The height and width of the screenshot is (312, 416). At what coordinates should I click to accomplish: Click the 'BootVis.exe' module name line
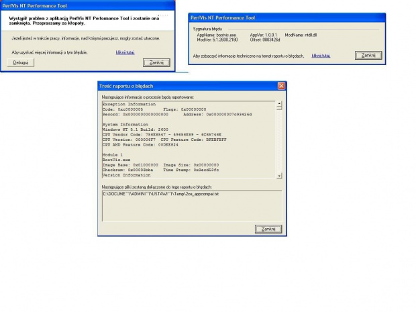pos(117,160)
